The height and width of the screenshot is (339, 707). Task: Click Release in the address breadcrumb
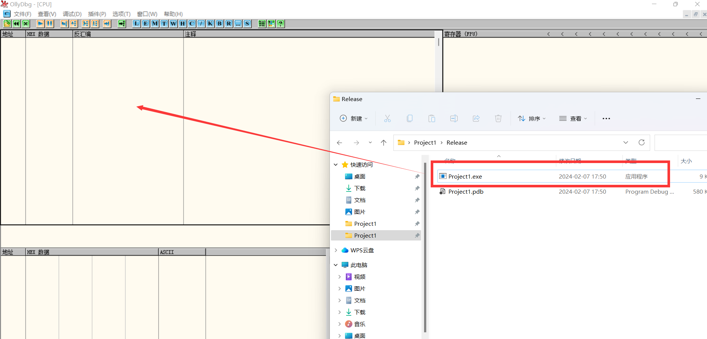[x=457, y=143]
